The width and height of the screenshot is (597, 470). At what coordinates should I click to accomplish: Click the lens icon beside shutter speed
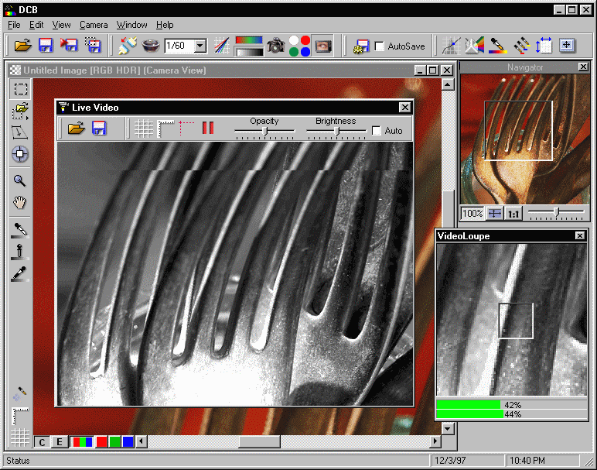click(150, 46)
